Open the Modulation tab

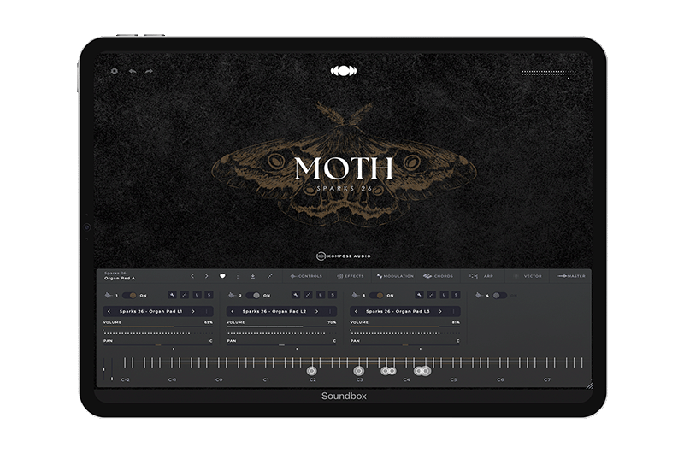coord(395,276)
